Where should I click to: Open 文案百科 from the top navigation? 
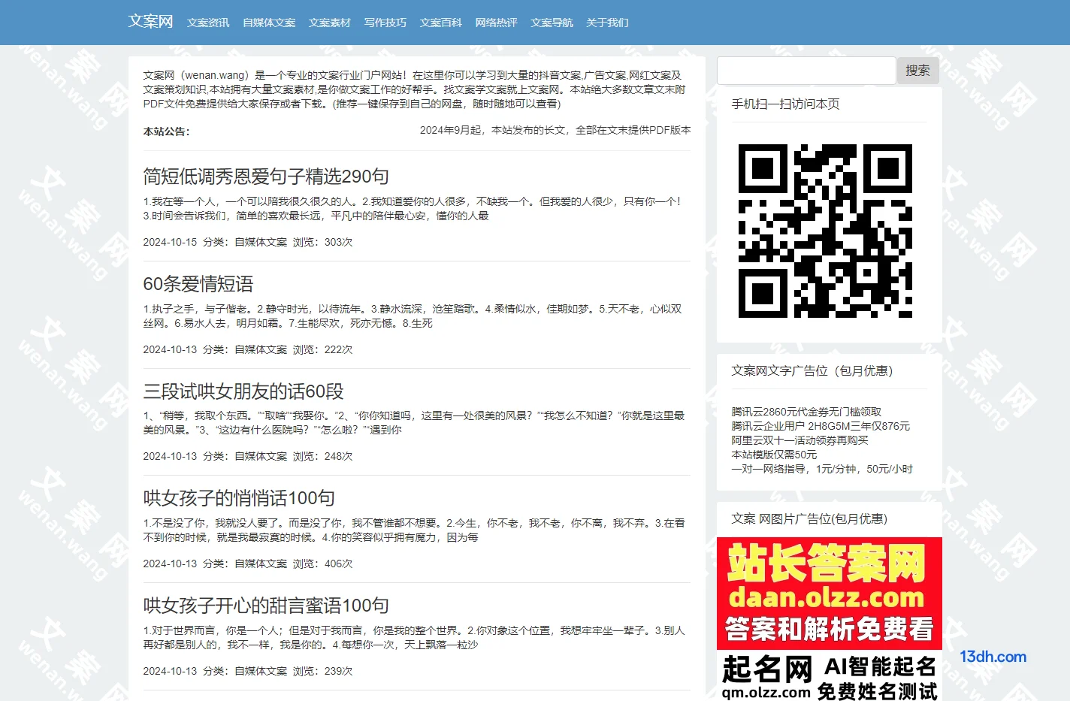[x=441, y=23]
